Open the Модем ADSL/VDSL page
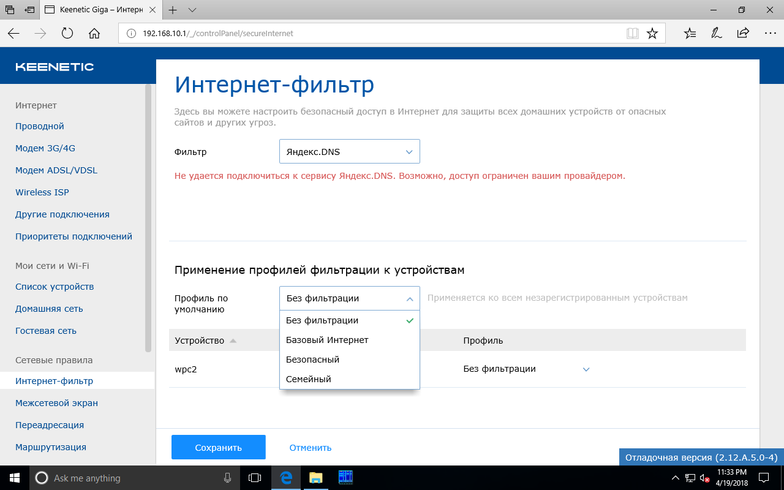 coord(56,170)
